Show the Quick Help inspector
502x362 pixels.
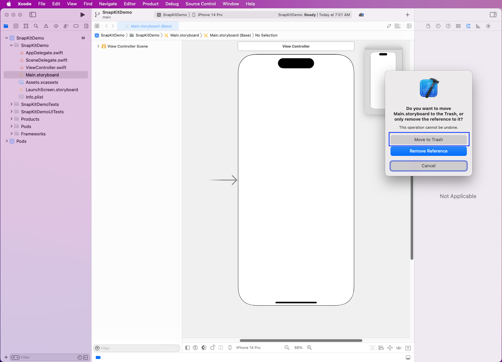(x=448, y=26)
